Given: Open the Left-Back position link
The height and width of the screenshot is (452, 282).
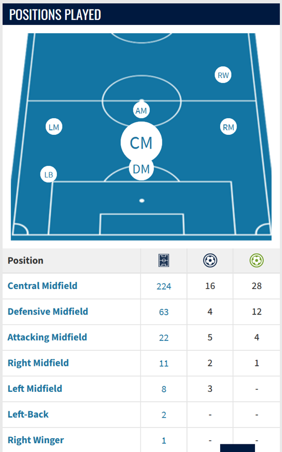Looking at the screenshot, I should coord(28,414).
